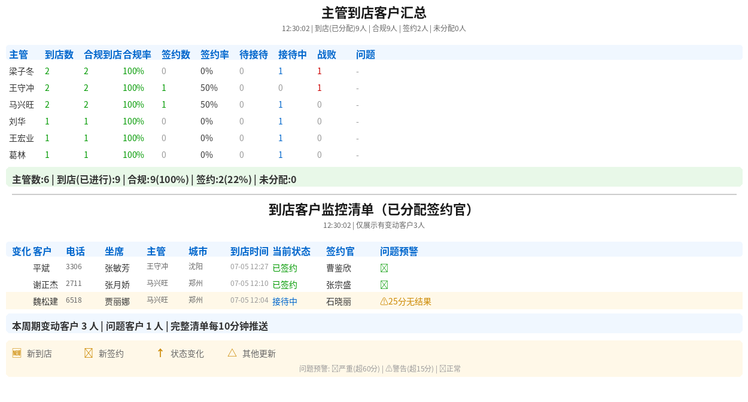This screenshot has height=402, width=748.
Task: Click signing officer 曹鉴欣
Action: pos(339,268)
